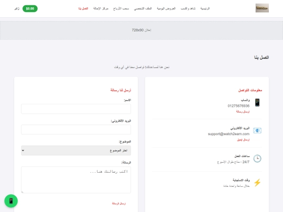Click the 24/7 working hours text
The height and width of the screenshot is (212, 283).
[233, 162]
